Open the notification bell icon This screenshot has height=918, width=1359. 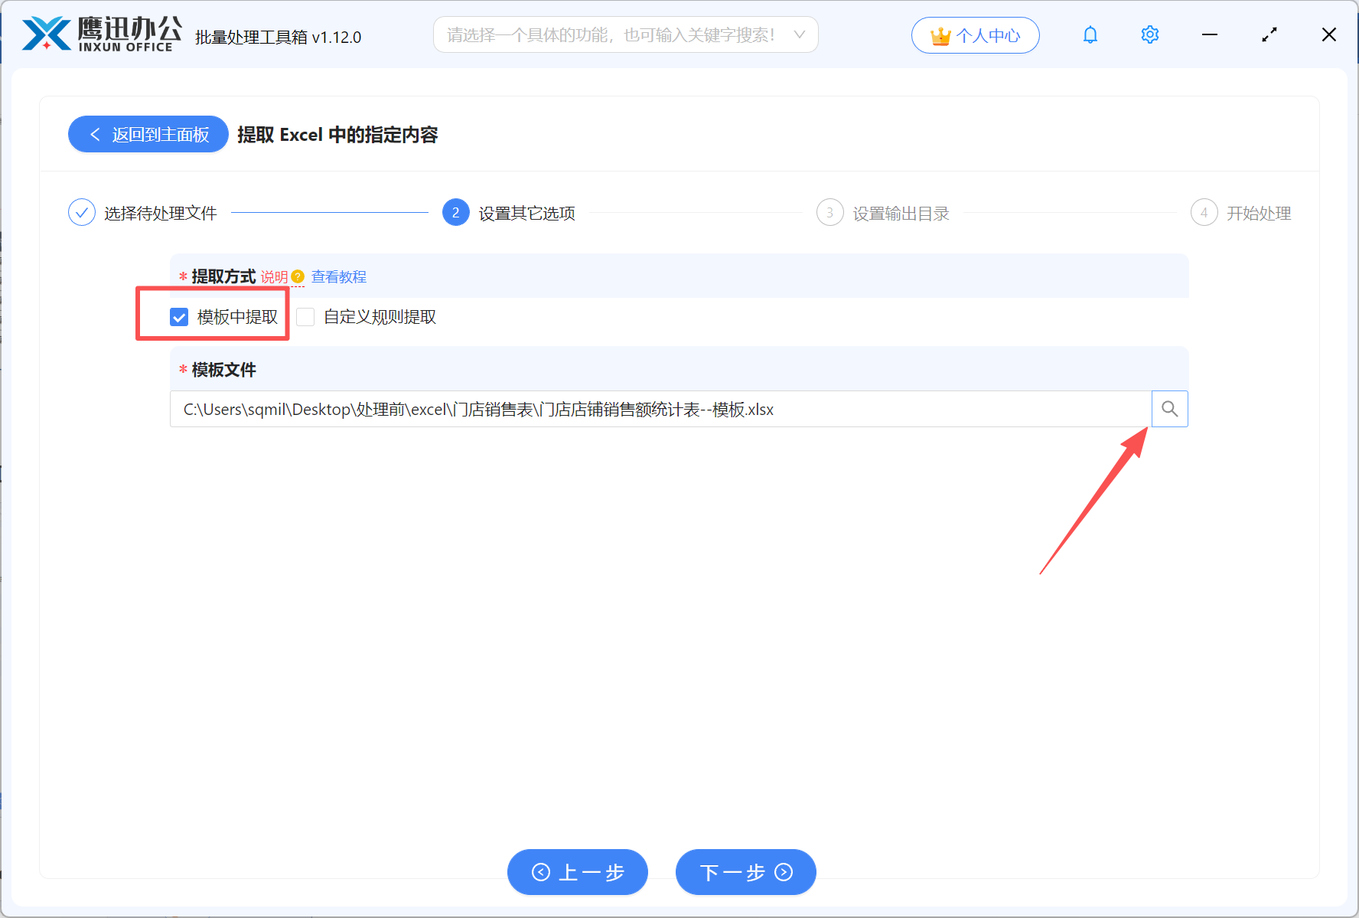[x=1090, y=34]
